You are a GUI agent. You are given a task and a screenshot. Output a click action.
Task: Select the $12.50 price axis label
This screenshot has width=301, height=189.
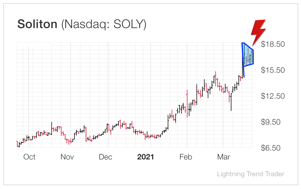(x=273, y=96)
